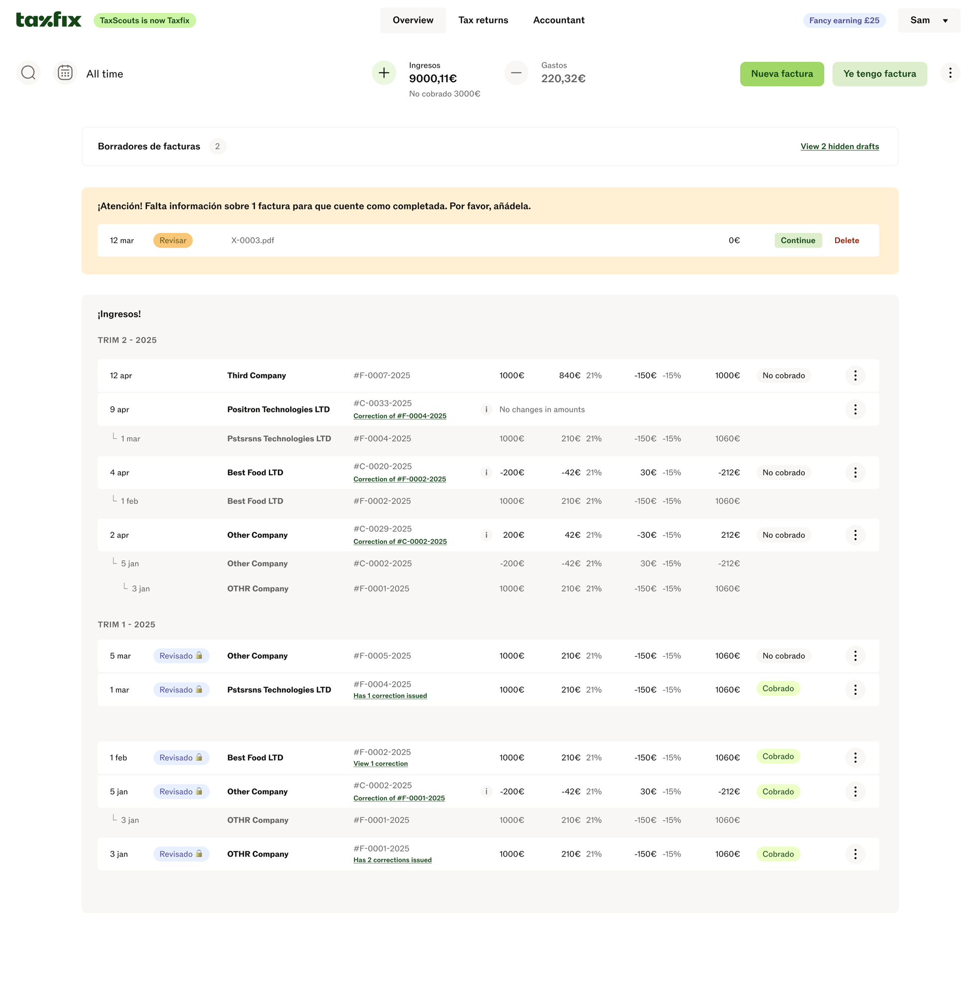Expand Borradores de facturas section
This screenshot has width=977, height=996.
[x=490, y=146]
